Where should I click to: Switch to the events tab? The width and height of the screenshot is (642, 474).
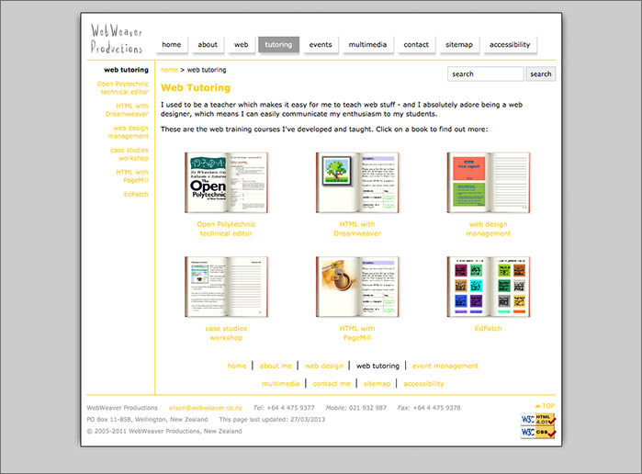[x=321, y=45]
